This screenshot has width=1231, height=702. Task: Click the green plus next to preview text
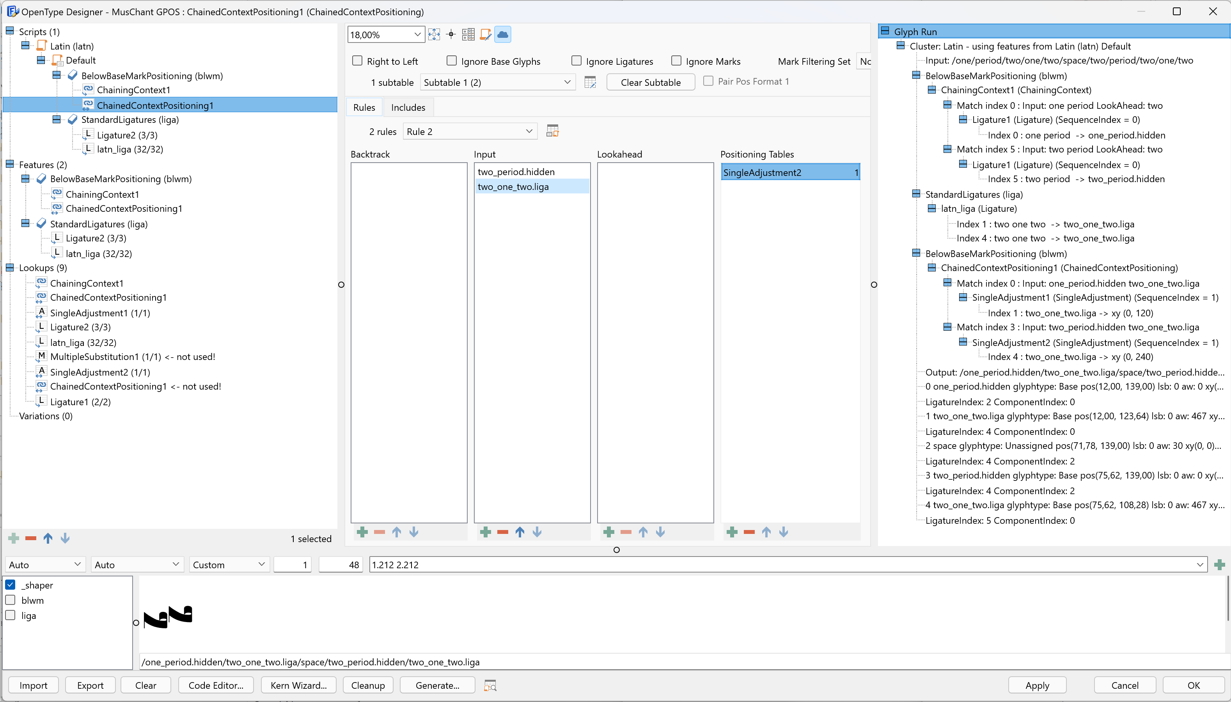tap(1220, 565)
